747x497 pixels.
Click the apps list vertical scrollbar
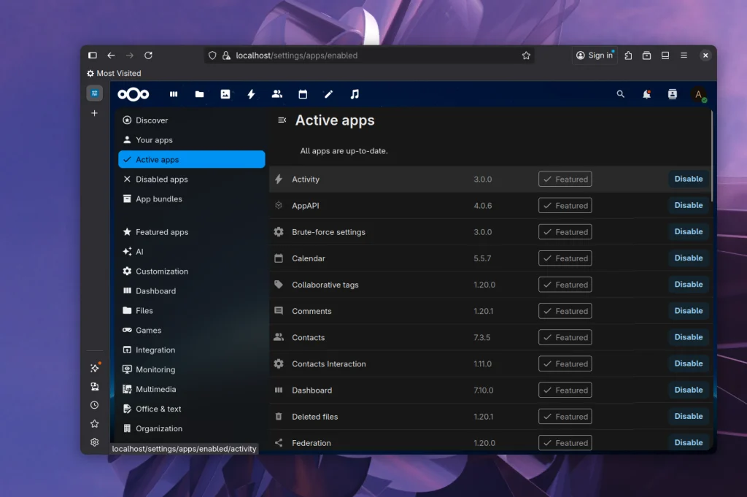tap(712, 157)
